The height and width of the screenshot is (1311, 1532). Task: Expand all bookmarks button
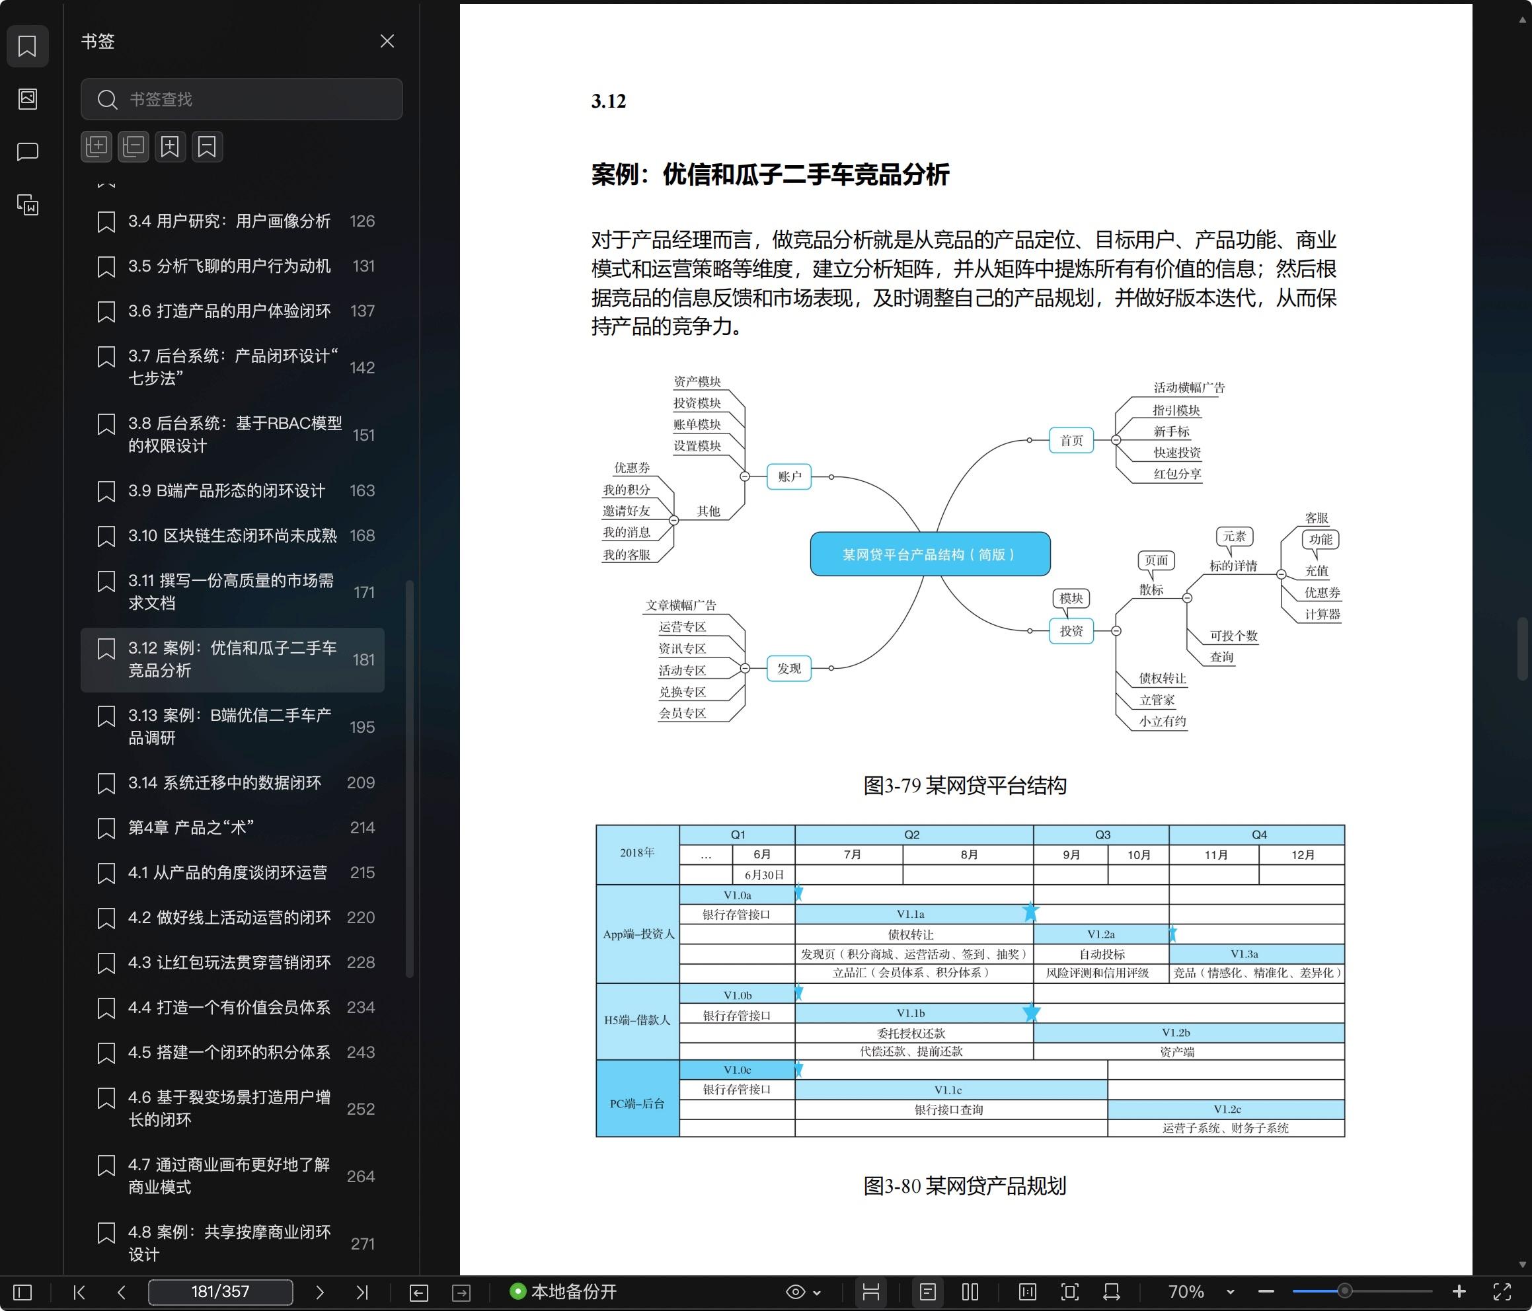96,147
